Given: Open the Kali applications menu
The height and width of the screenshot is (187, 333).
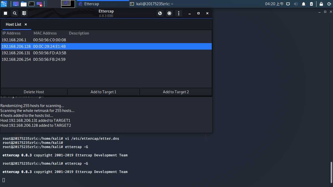Looking at the screenshot, I should pos(4,4).
